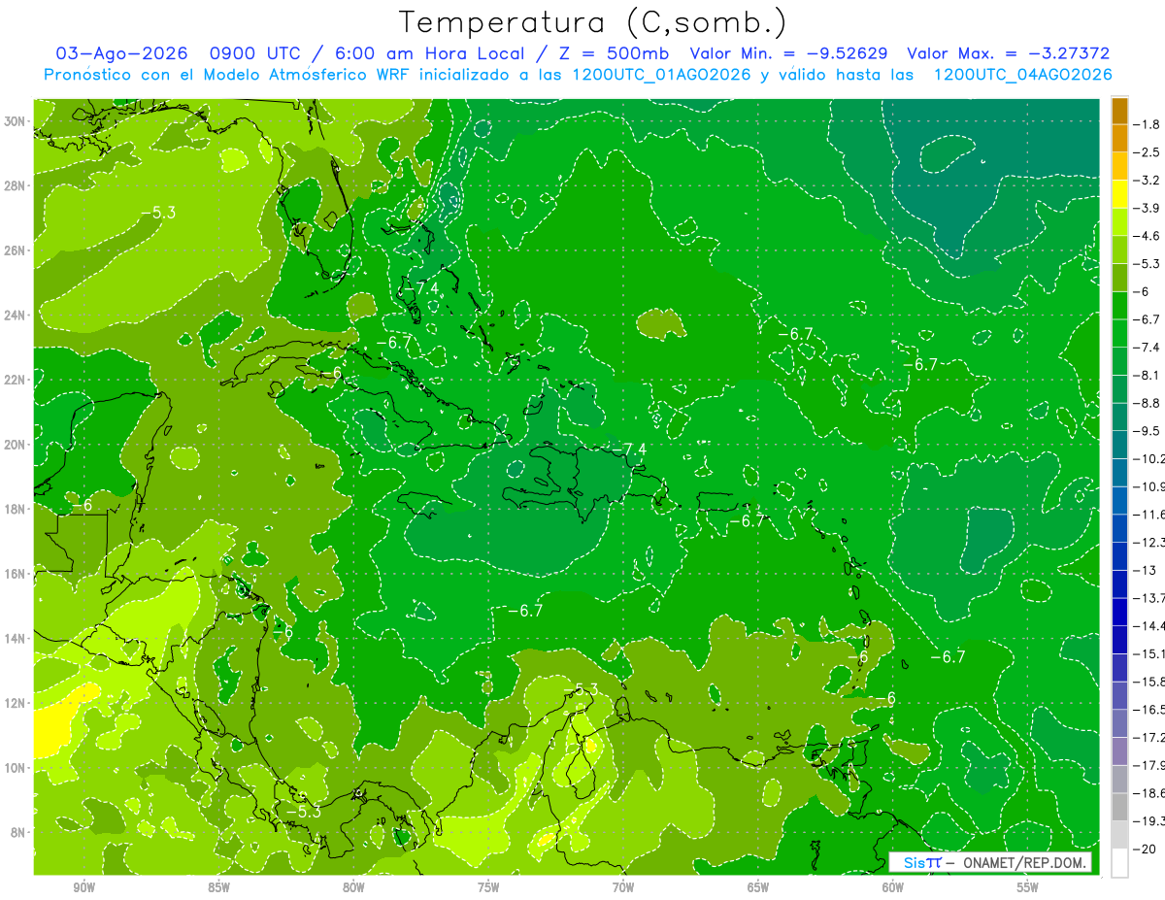The height and width of the screenshot is (900, 1165).
Task: Click the "Valor Min. = -9.52629" value
Action: coord(786,53)
